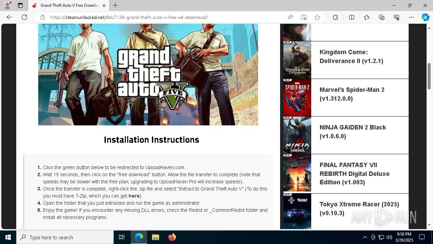Open the notification center
Viewport: 433px width, 244px height.
pyautogui.click(x=422, y=237)
